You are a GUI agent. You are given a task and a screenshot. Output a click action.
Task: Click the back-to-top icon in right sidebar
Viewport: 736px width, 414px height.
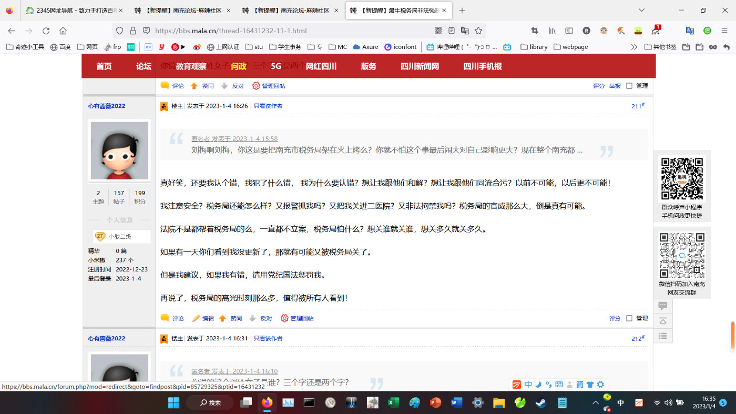point(663,321)
